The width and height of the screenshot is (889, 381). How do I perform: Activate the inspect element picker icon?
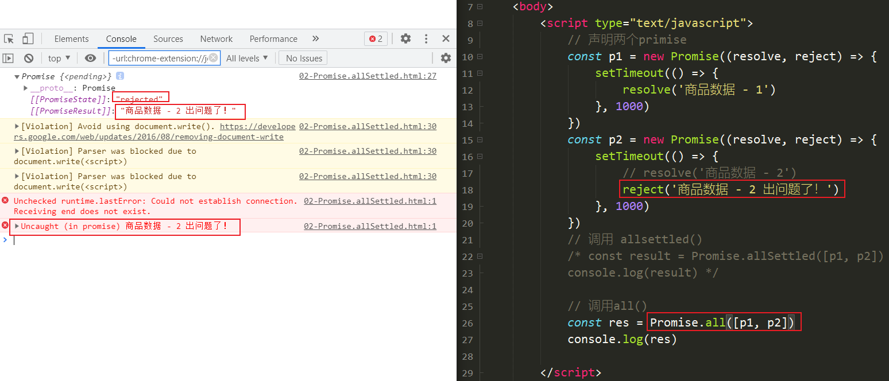pos(9,39)
